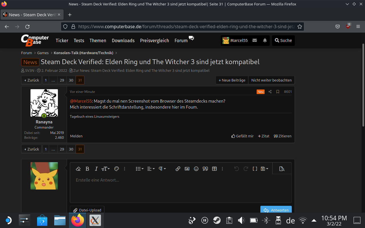
Task: Open the Tests menu item
Action: [79, 40]
